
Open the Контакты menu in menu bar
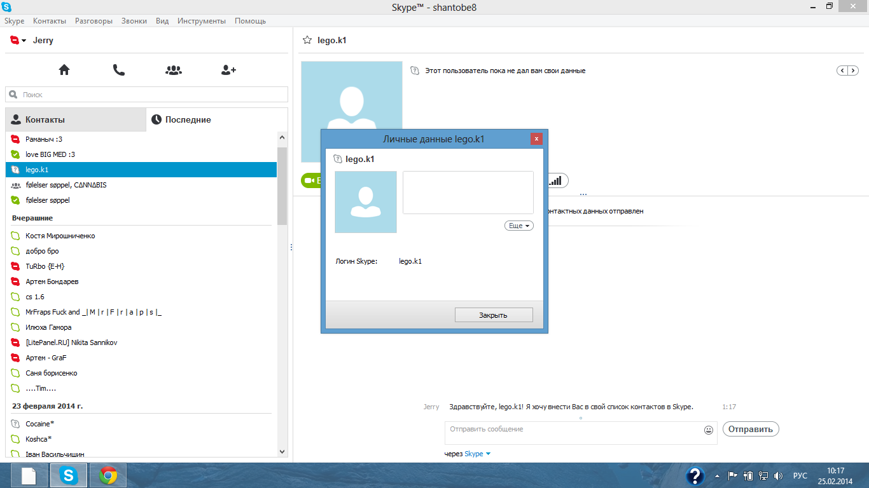point(49,21)
